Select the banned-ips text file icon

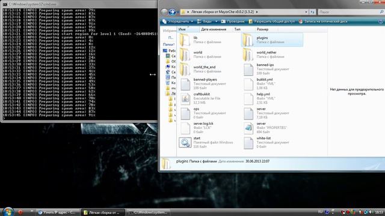coord(248,70)
